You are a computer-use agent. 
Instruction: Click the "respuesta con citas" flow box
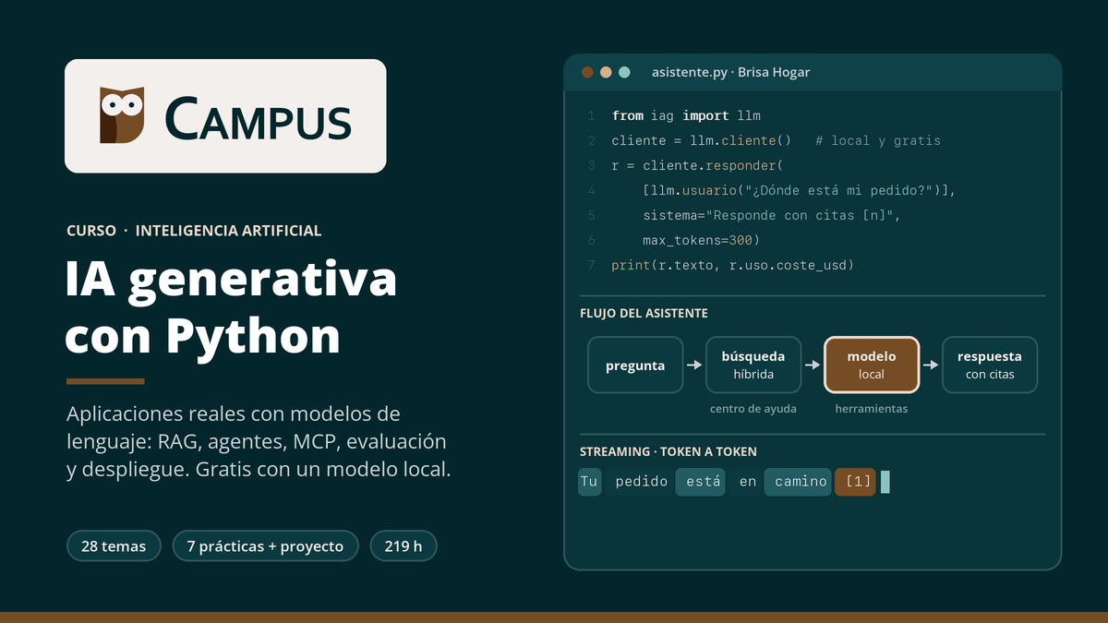click(x=990, y=365)
